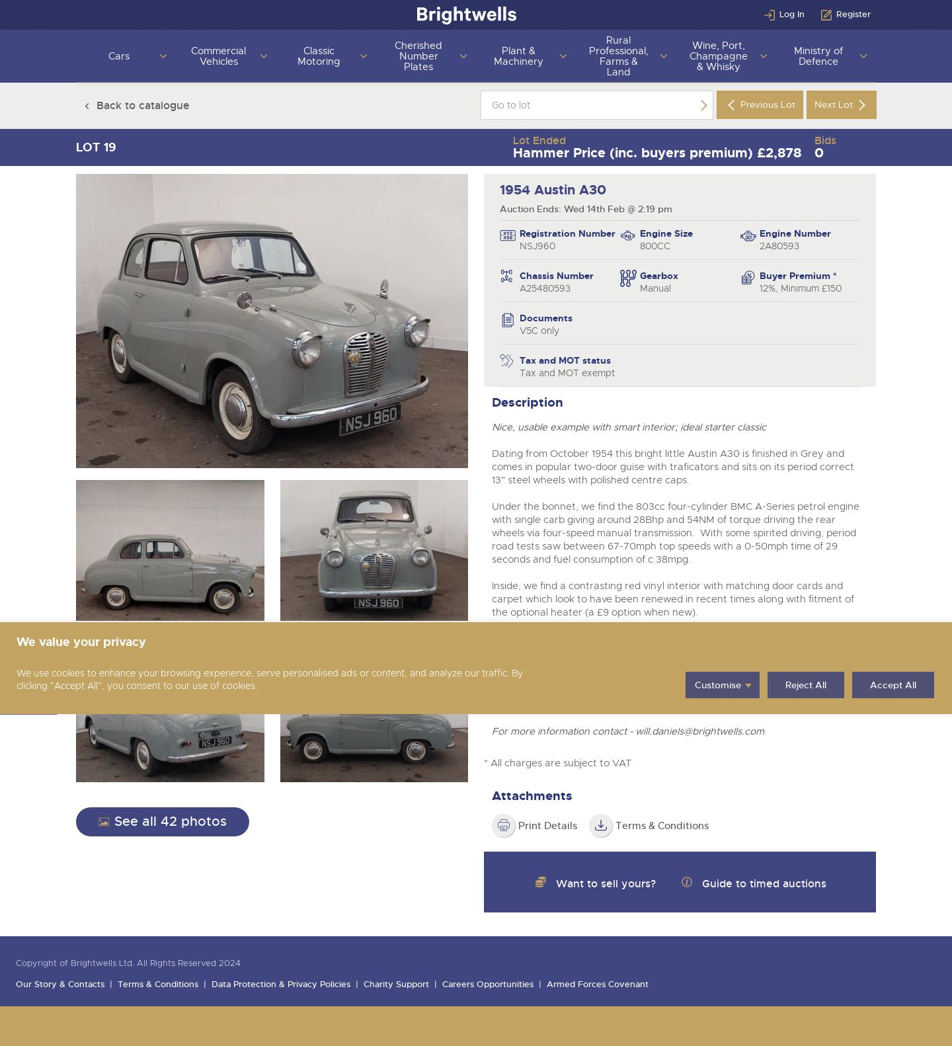Open Charity Support footer link
The image size is (952, 1046).
[396, 985]
